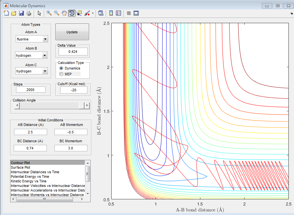
Task: Select the Dynamics calculation type
Action: (61, 68)
